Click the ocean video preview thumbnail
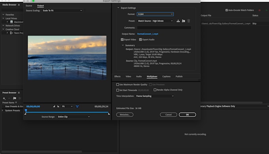Screen dimensions: 269x154 click(67, 58)
